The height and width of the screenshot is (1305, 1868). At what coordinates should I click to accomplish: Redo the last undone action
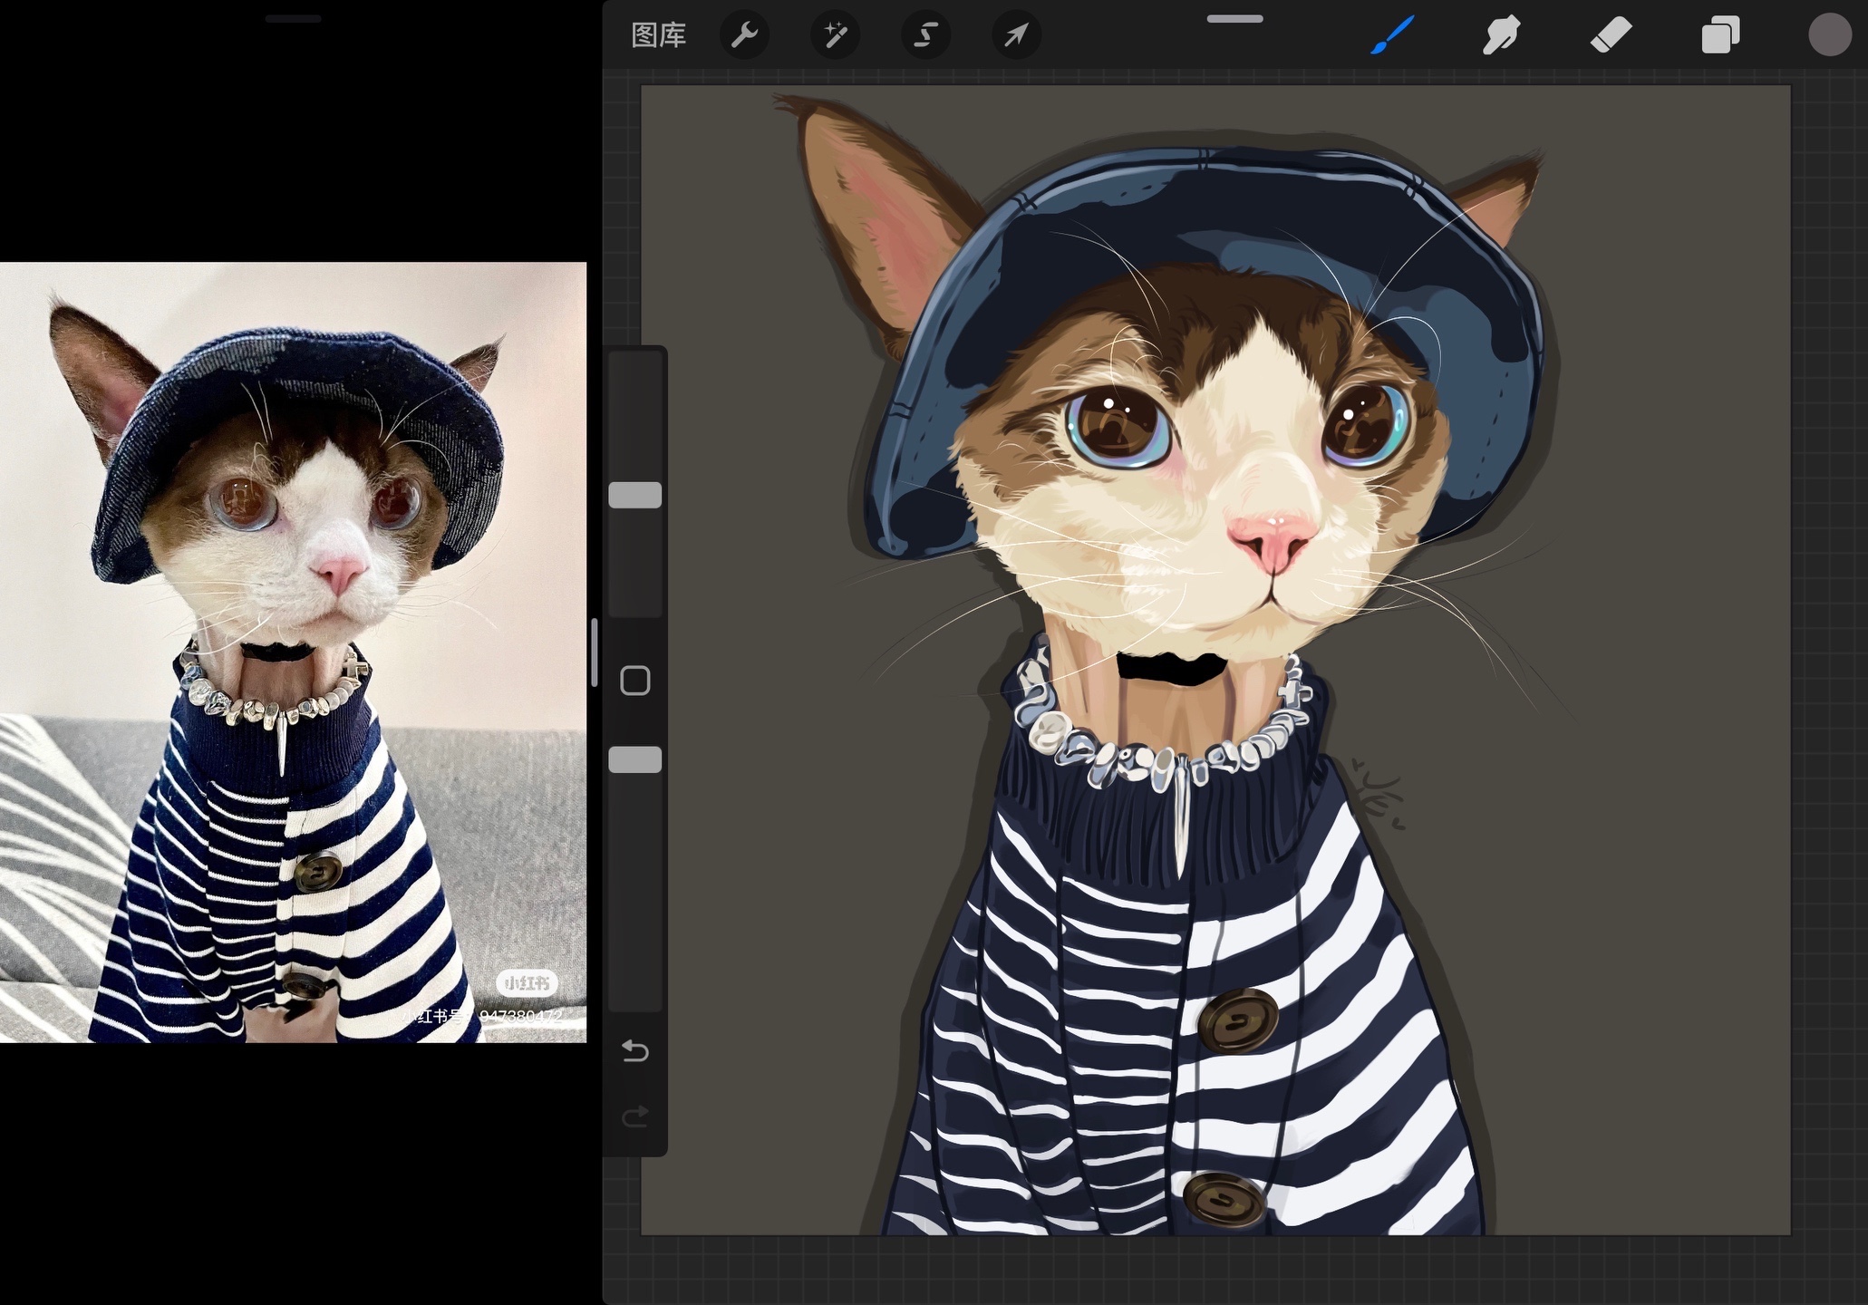coord(634,1116)
